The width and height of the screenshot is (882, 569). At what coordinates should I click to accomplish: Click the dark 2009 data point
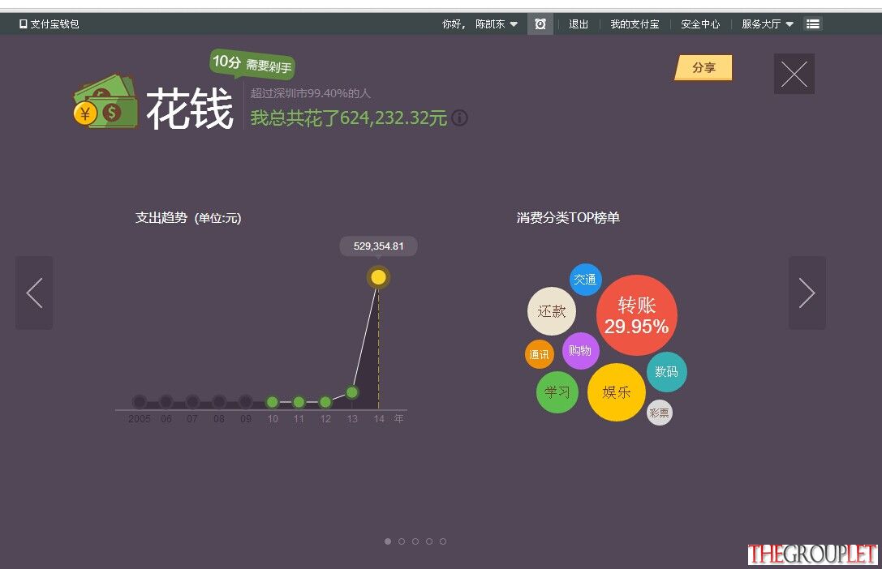click(x=245, y=401)
